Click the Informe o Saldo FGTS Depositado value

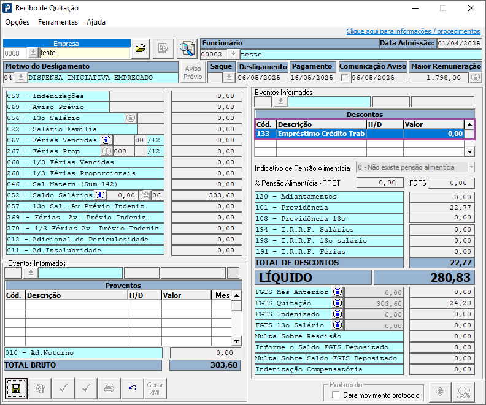(442, 347)
